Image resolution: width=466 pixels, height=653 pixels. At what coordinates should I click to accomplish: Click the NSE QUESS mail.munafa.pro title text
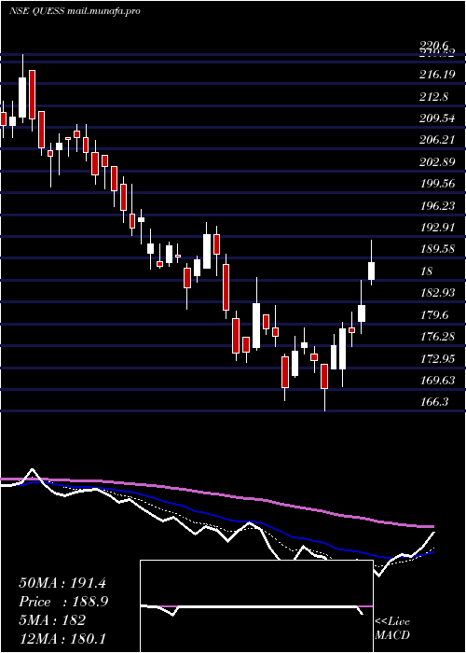(75, 11)
